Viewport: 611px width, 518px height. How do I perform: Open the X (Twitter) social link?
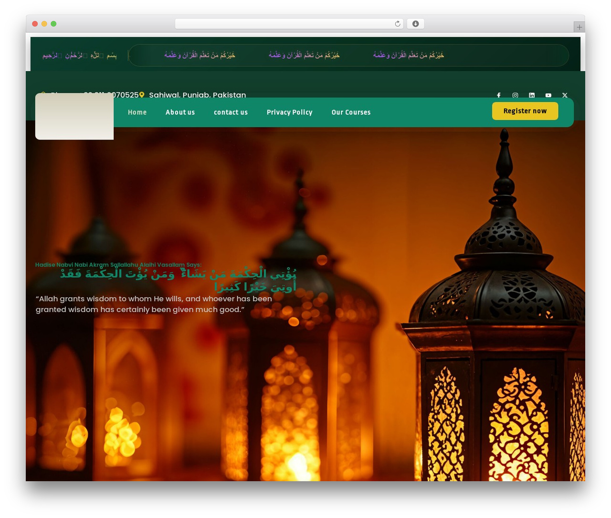point(565,95)
